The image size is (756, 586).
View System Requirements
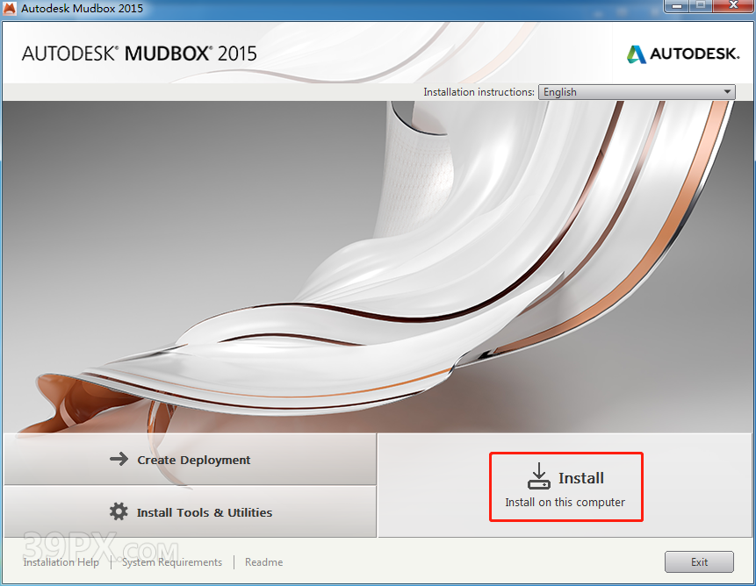(x=171, y=562)
